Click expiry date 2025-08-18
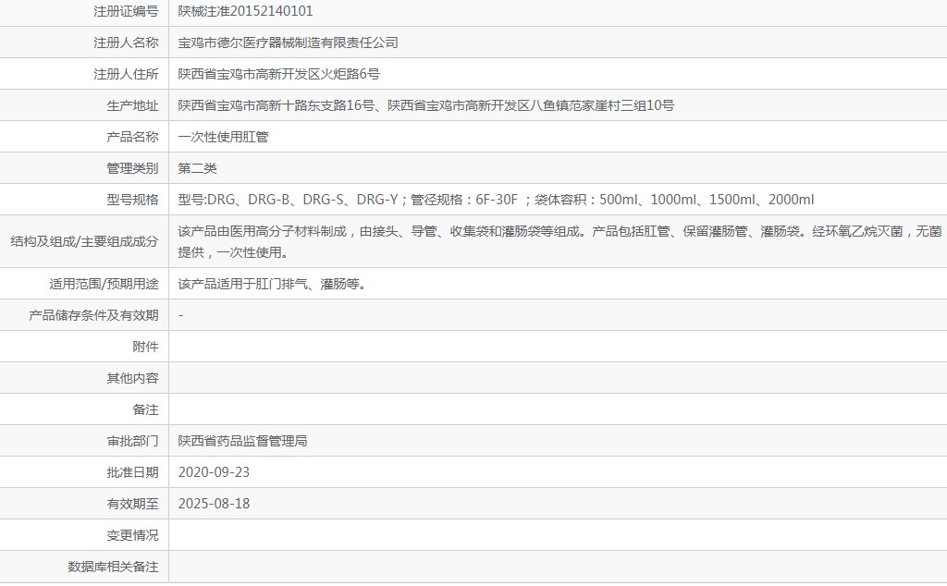Viewport: 947px width, 586px height. (214, 504)
